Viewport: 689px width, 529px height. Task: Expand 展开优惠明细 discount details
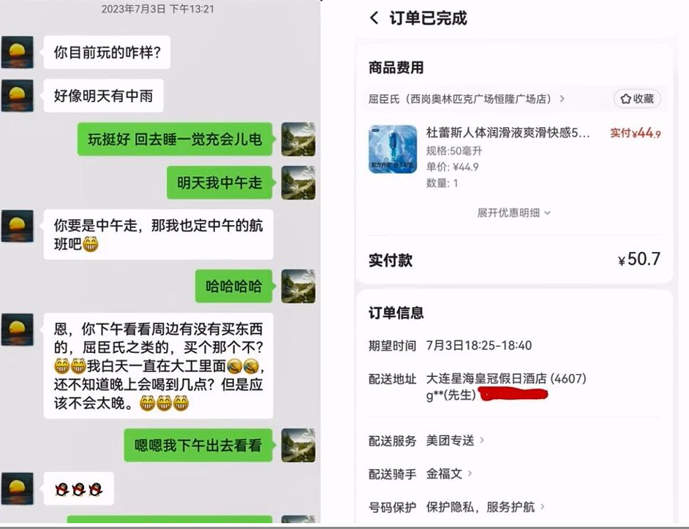[513, 213]
